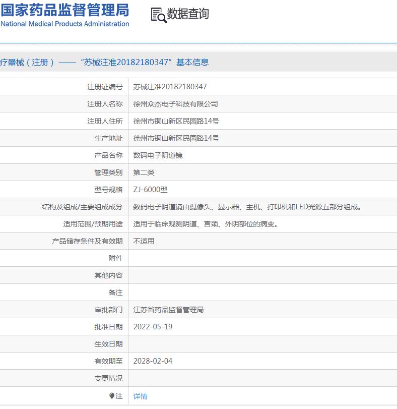397x409 pixels.
Task: Click the 注册证编号 label
Action: [105, 87]
